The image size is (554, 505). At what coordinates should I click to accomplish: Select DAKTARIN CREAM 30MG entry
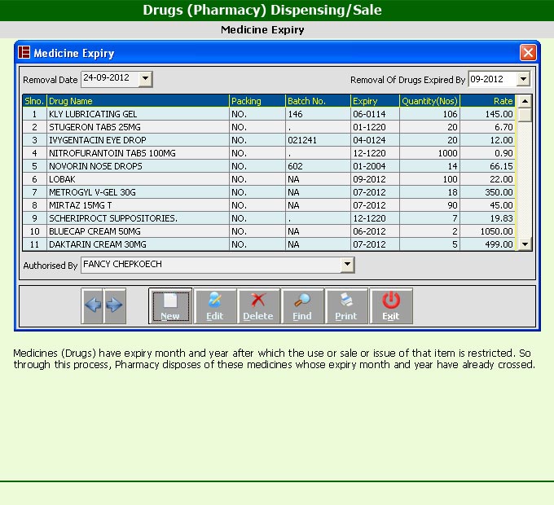click(x=269, y=244)
